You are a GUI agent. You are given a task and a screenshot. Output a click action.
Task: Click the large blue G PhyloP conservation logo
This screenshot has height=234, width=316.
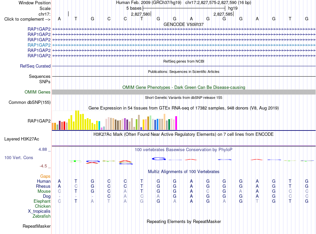tap(159, 159)
